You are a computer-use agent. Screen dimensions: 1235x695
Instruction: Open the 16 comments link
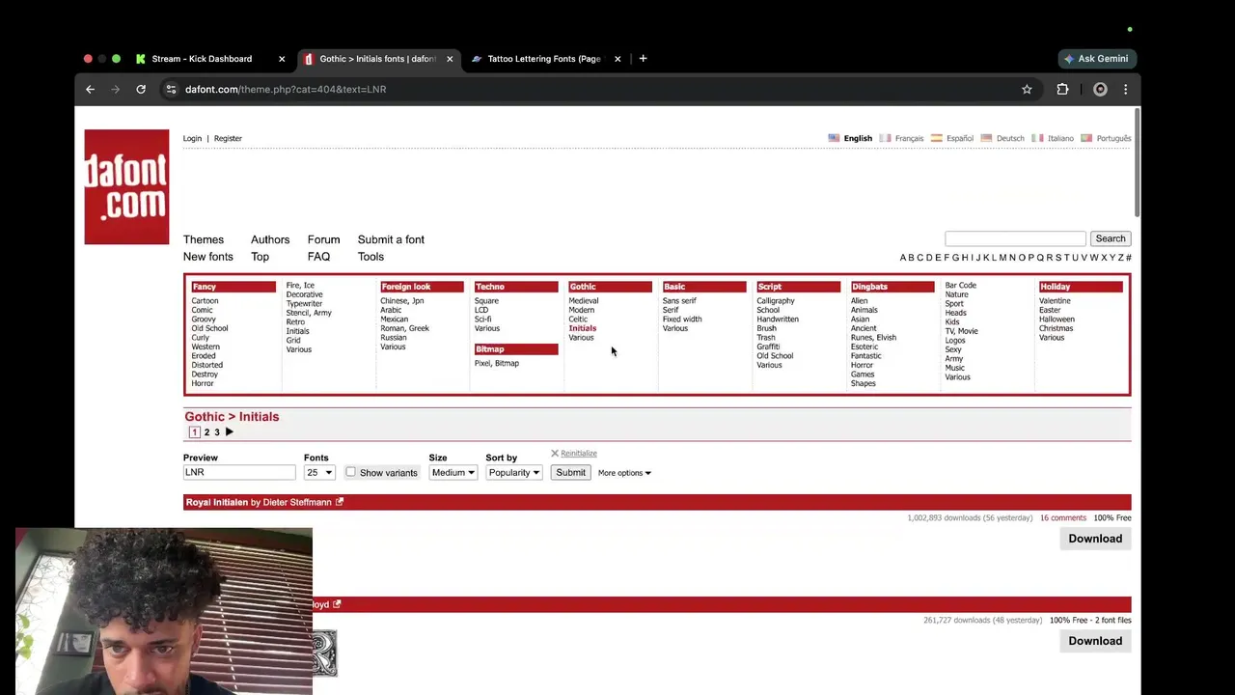pos(1063,517)
